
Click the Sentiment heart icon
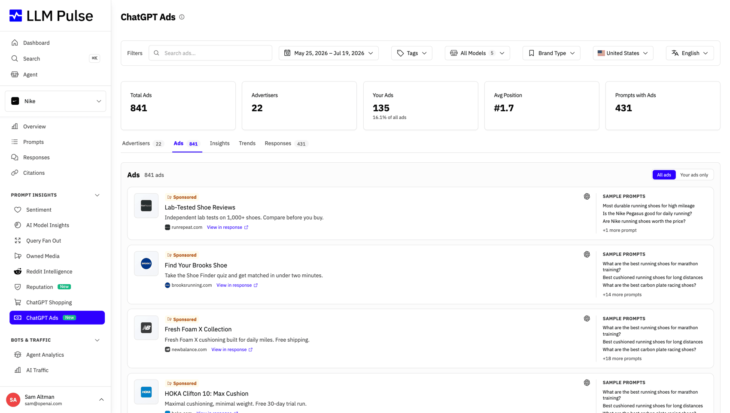pos(18,210)
